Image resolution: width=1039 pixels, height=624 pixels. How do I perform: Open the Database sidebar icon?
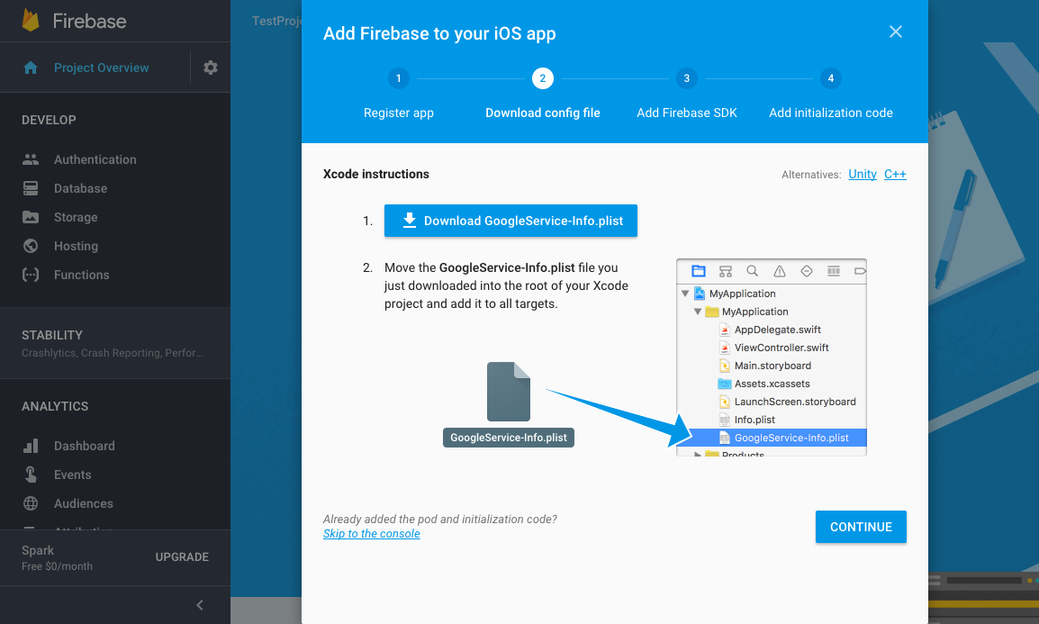[x=31, y=187]
